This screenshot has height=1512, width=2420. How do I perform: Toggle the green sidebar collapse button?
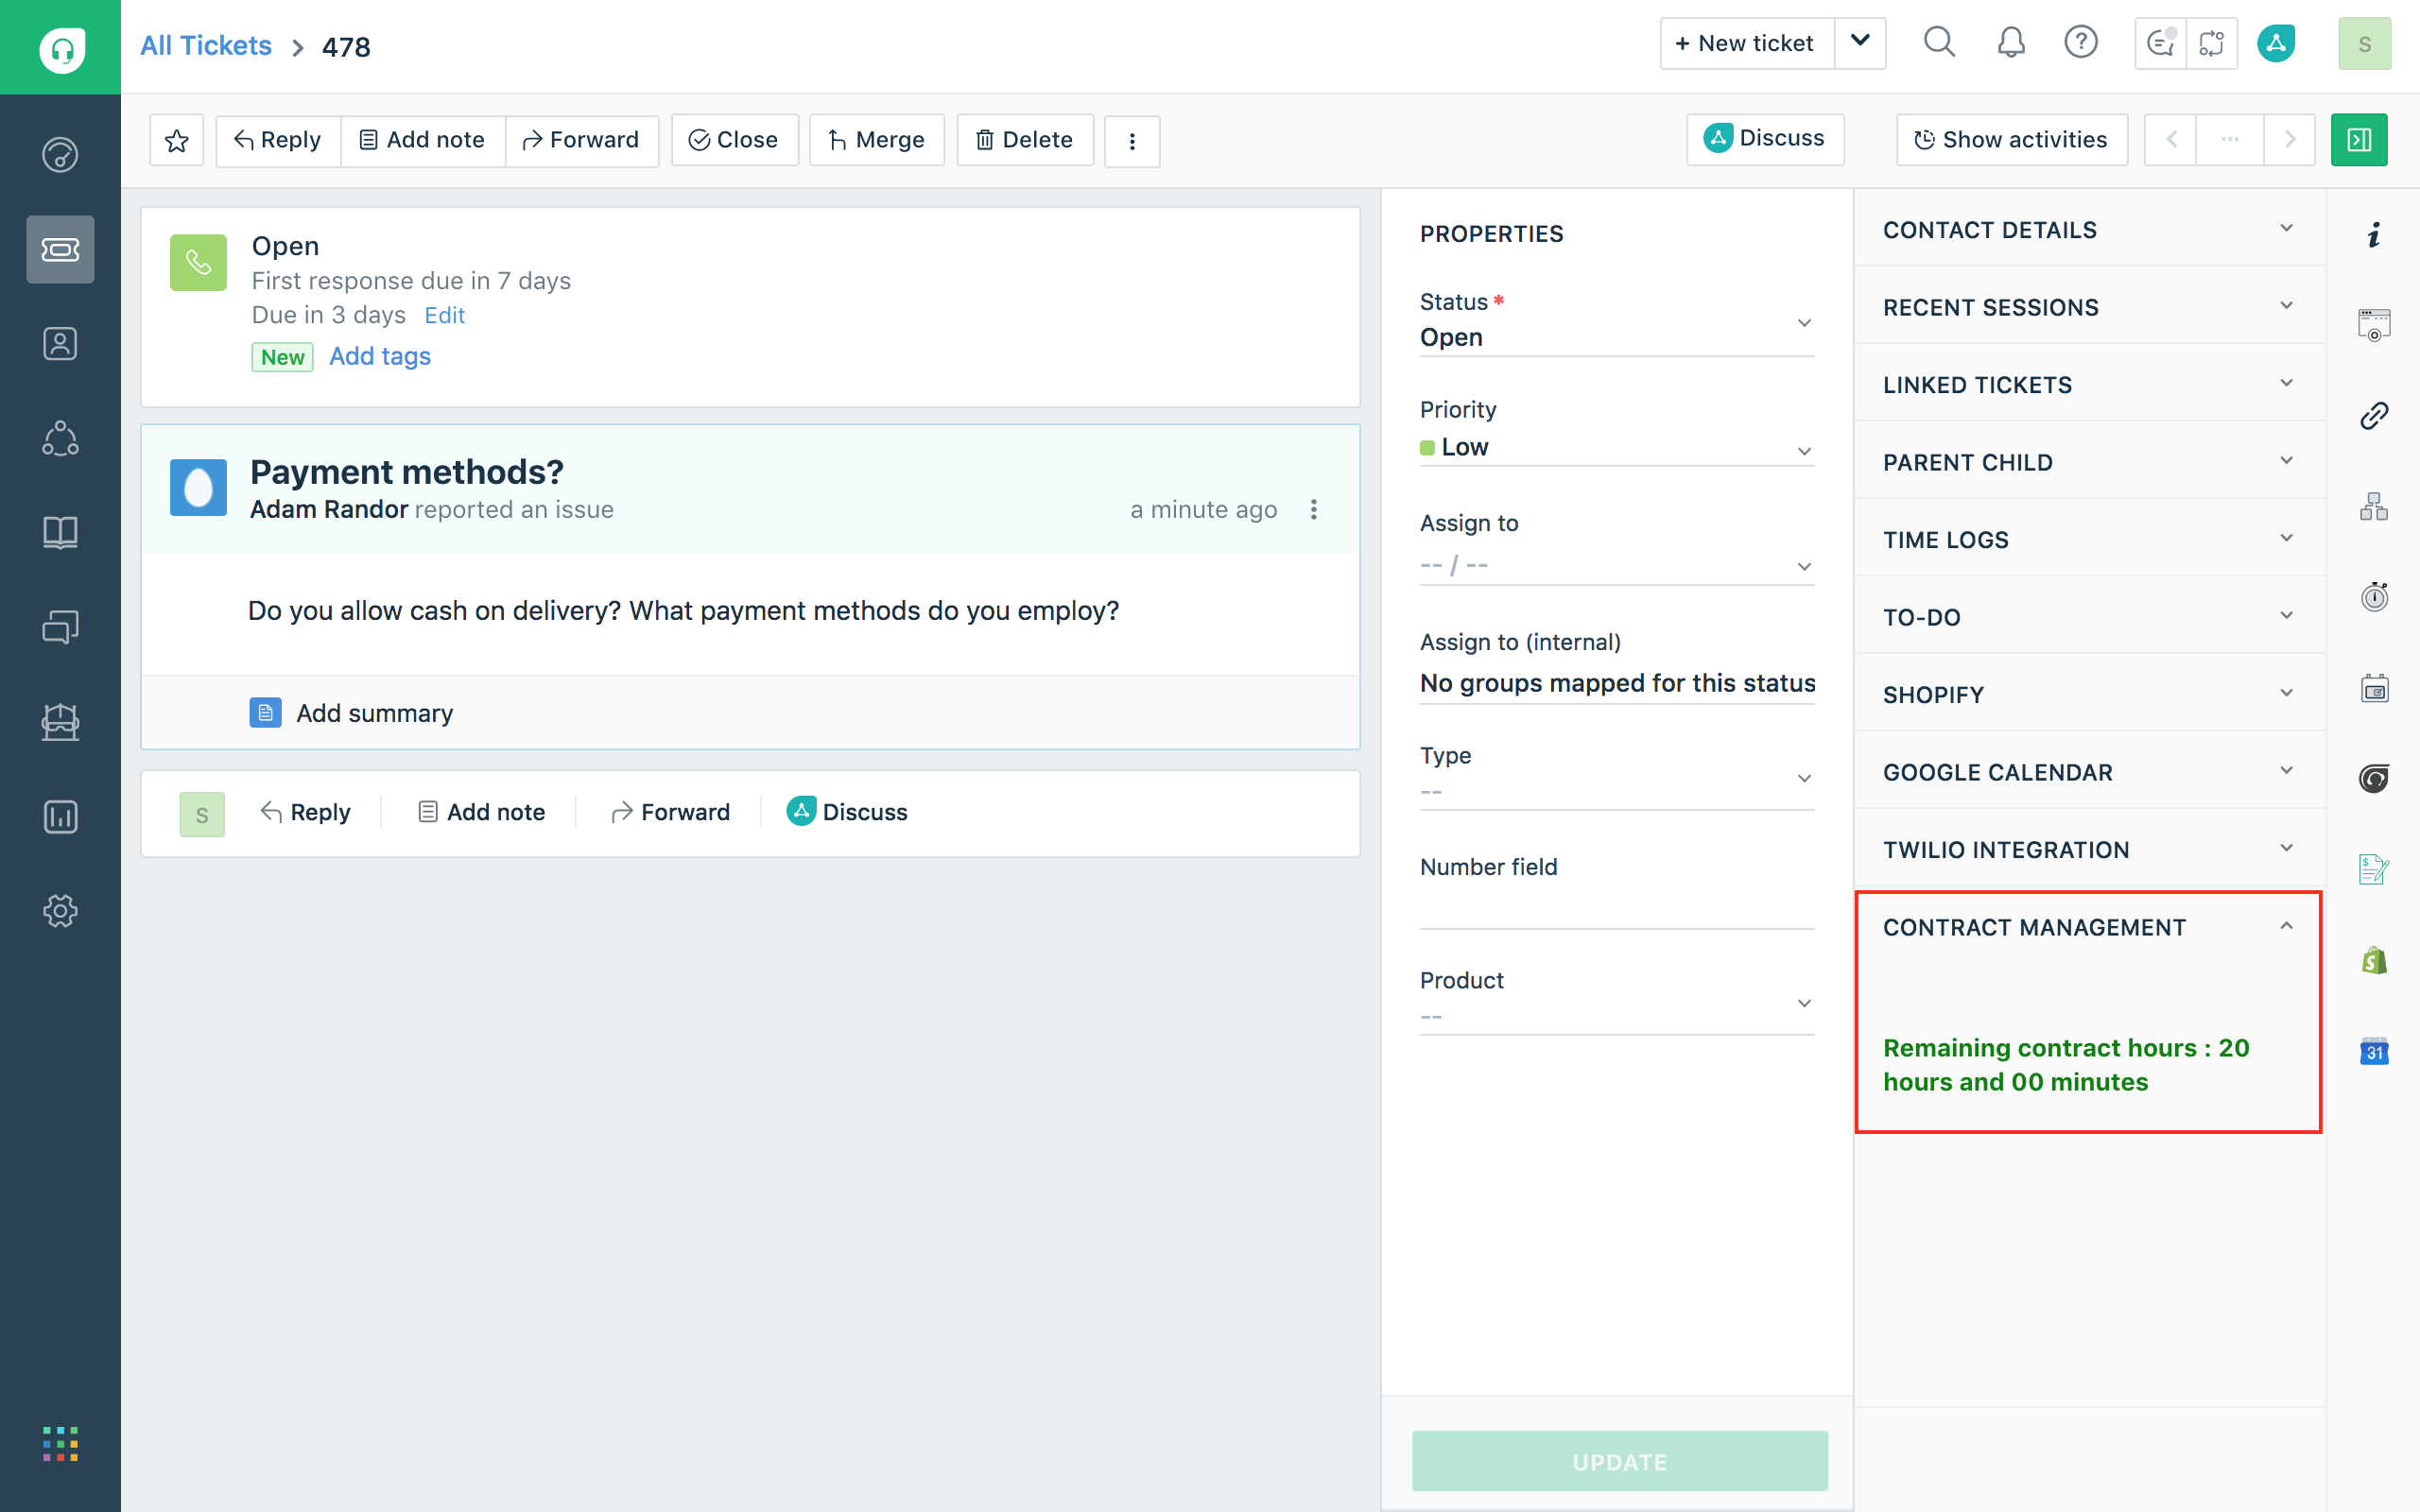2358,140
